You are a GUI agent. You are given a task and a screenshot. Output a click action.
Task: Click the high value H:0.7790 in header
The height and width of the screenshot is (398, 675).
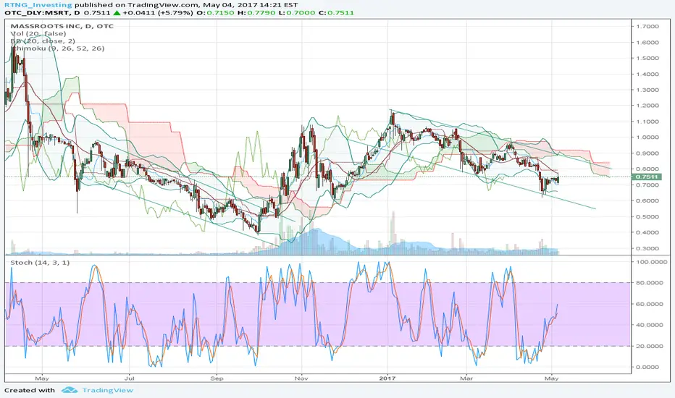coord(256,13)
